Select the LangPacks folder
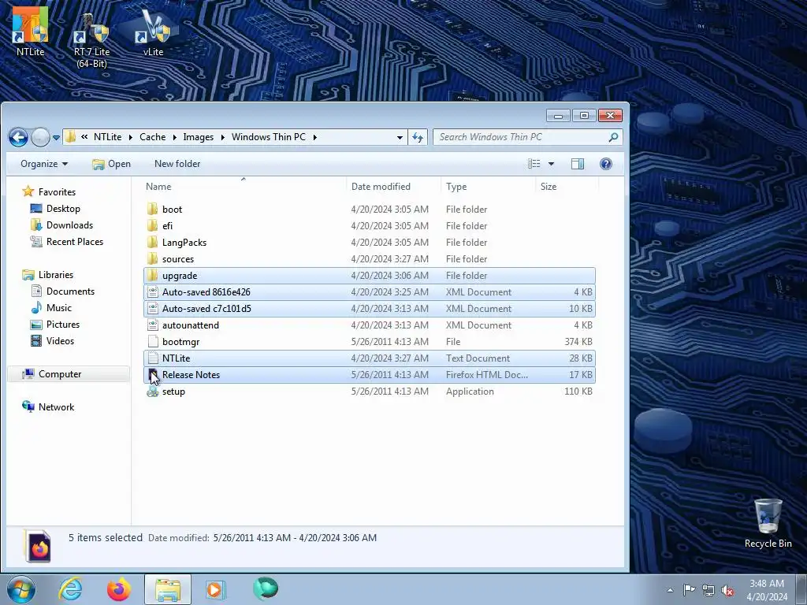 [370, 243]
